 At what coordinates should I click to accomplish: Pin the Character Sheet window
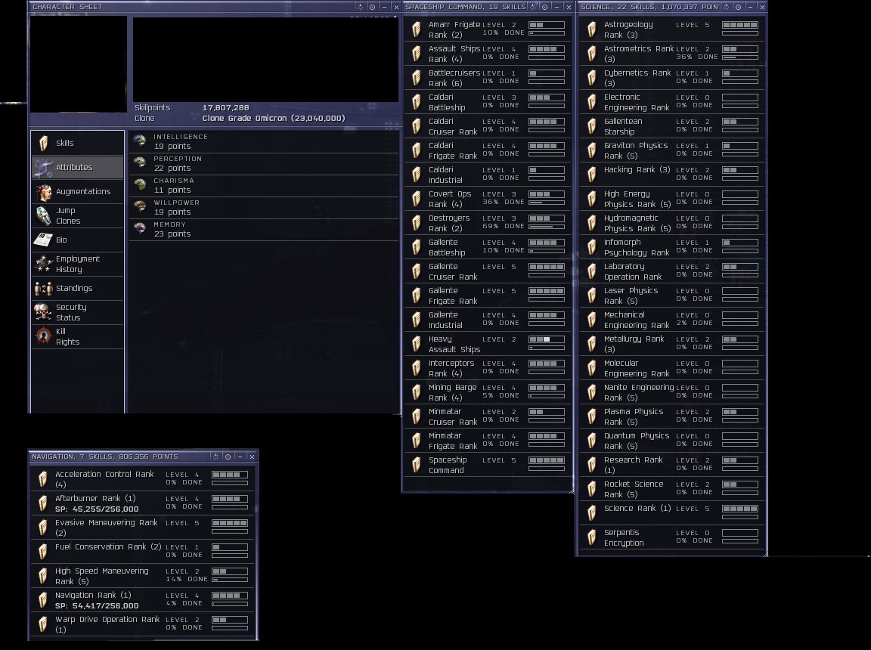point(360,7)
